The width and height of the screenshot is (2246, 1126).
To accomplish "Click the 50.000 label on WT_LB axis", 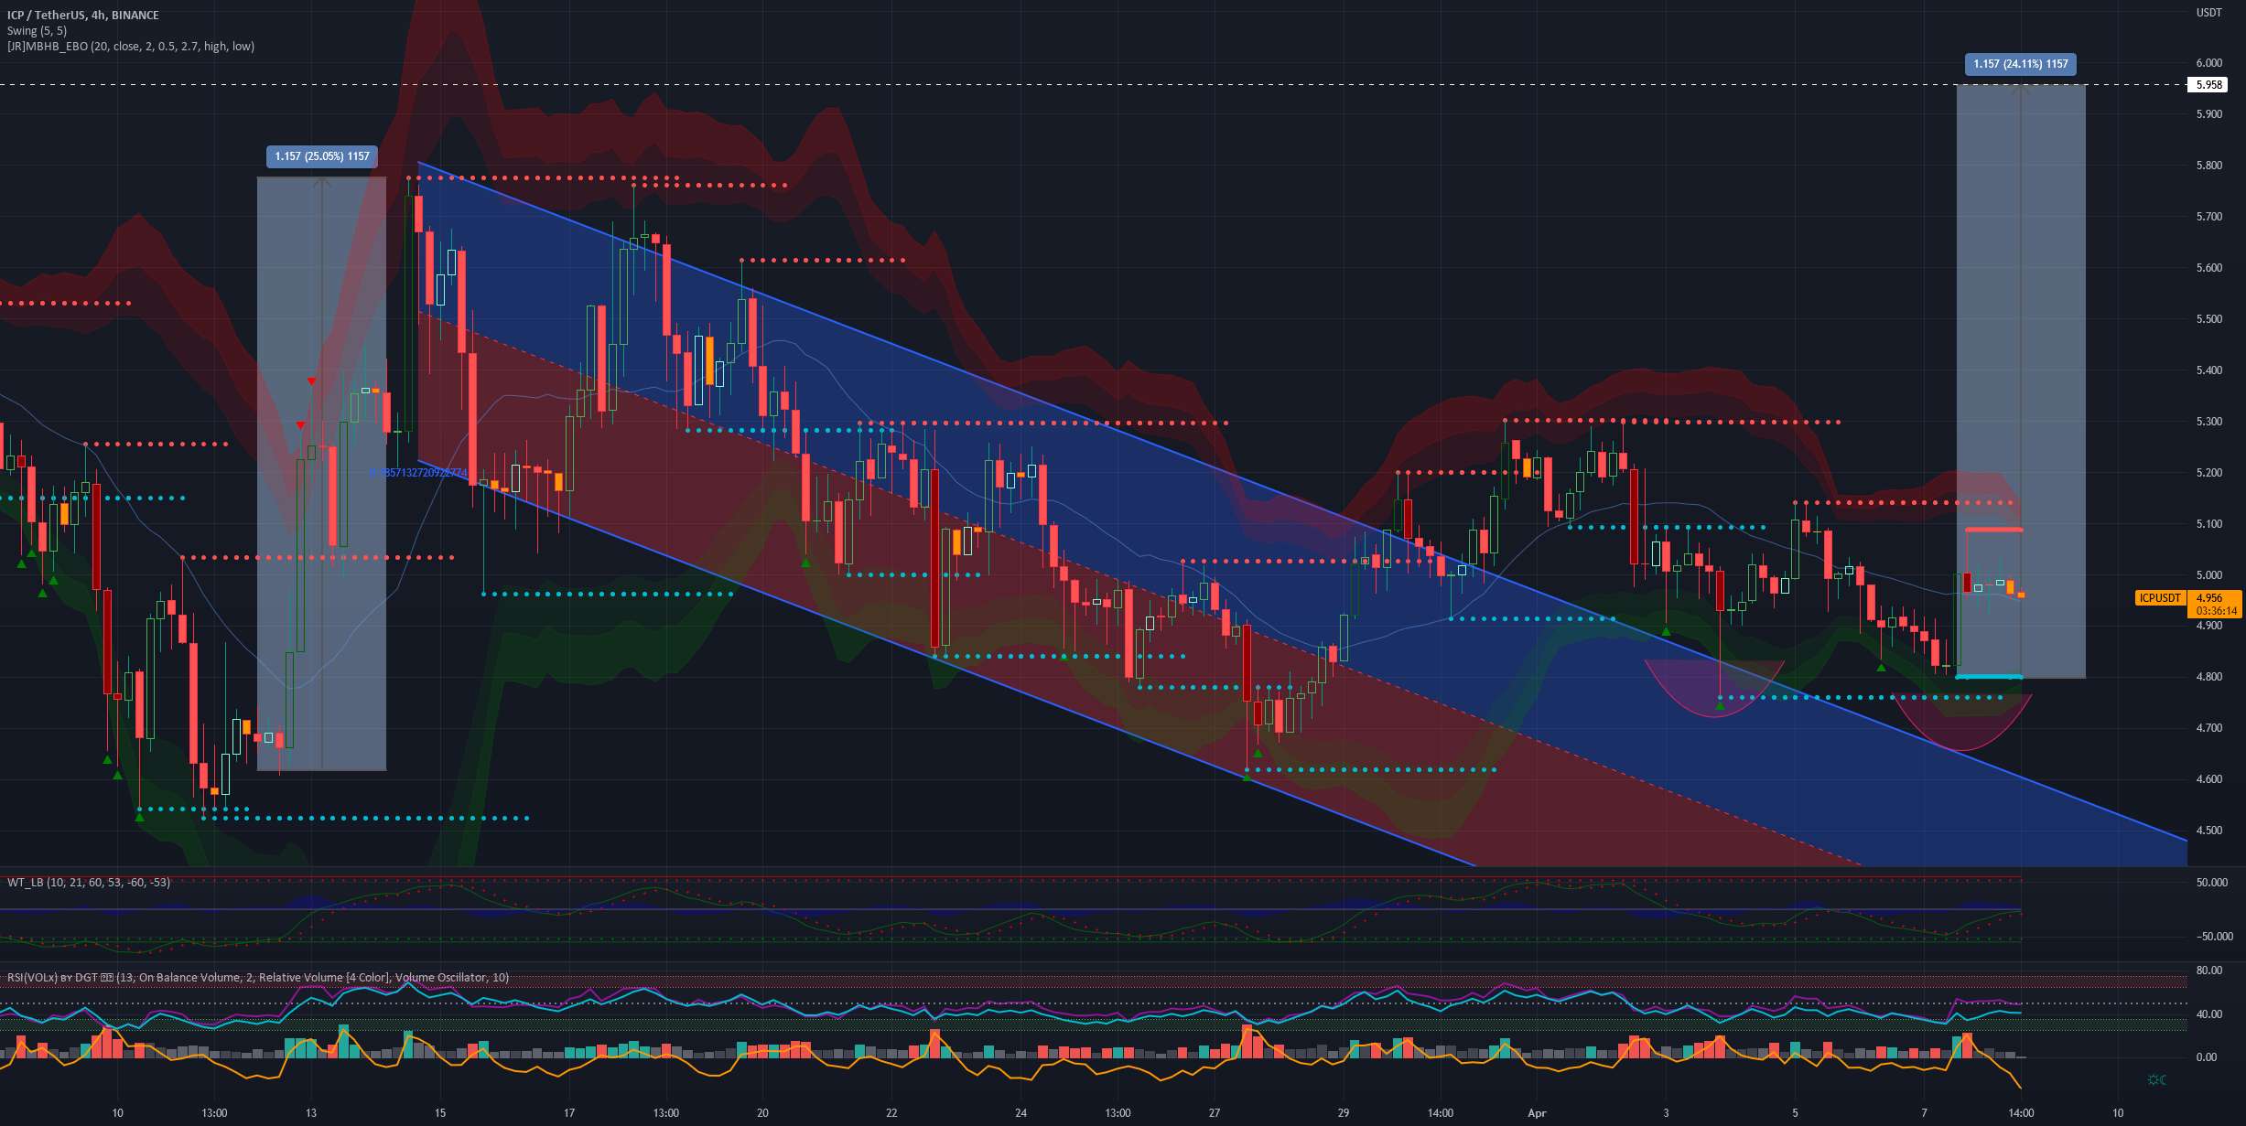I will (x=2211, y=883).
